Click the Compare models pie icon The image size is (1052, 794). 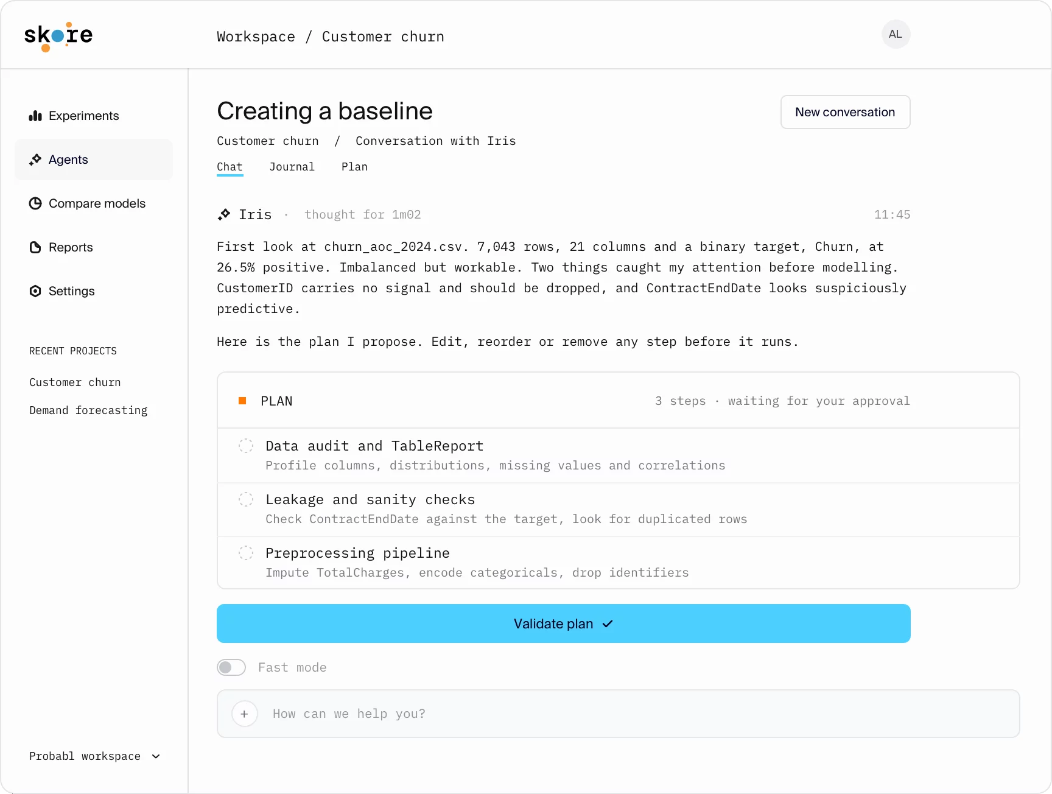(35, 203)
